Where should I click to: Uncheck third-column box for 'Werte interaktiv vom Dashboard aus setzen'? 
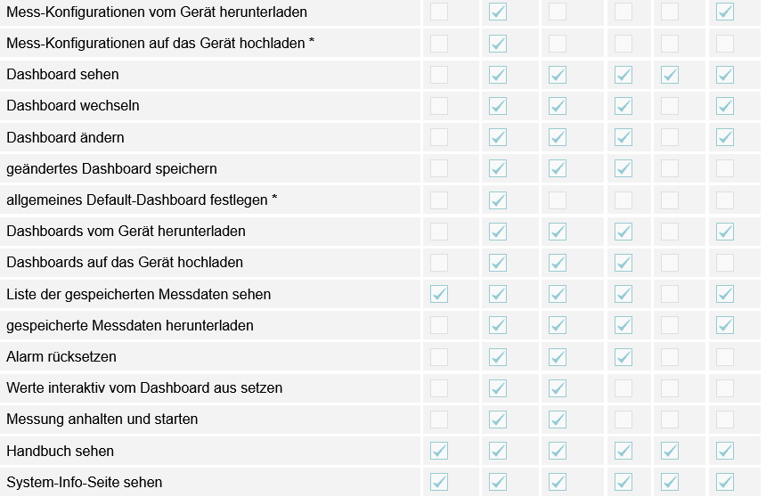(558, 388)
